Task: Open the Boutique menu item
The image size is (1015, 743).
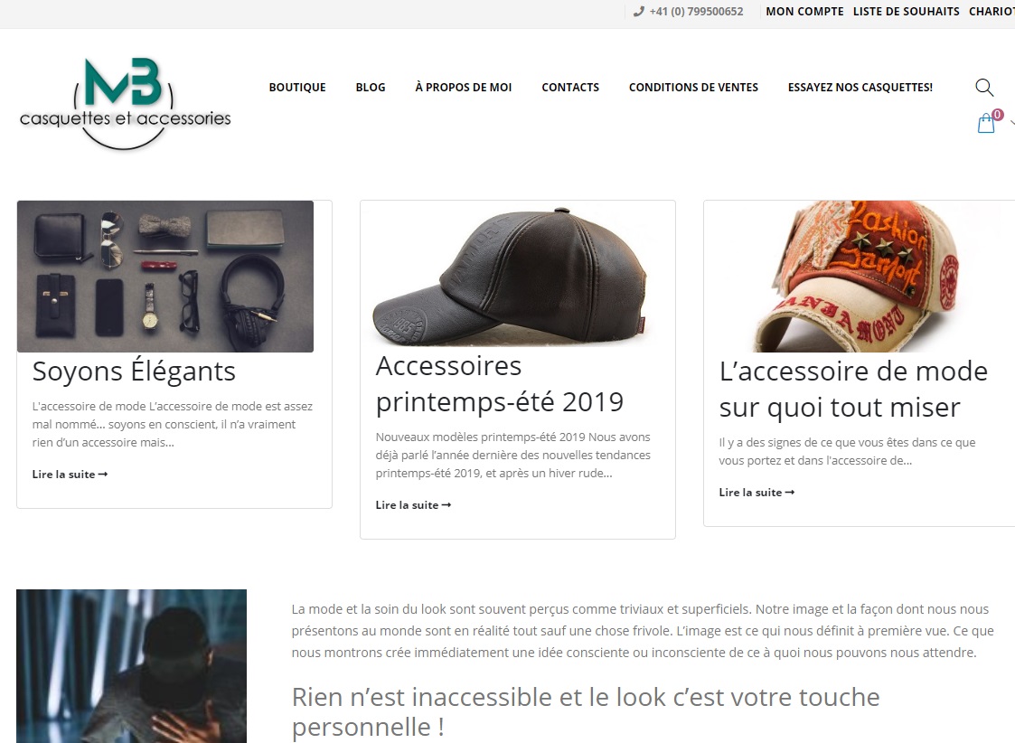Action: [297, 88]
